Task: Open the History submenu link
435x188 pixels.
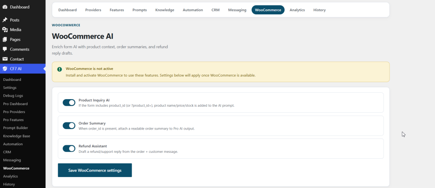Action: click(x=9, y=184)
